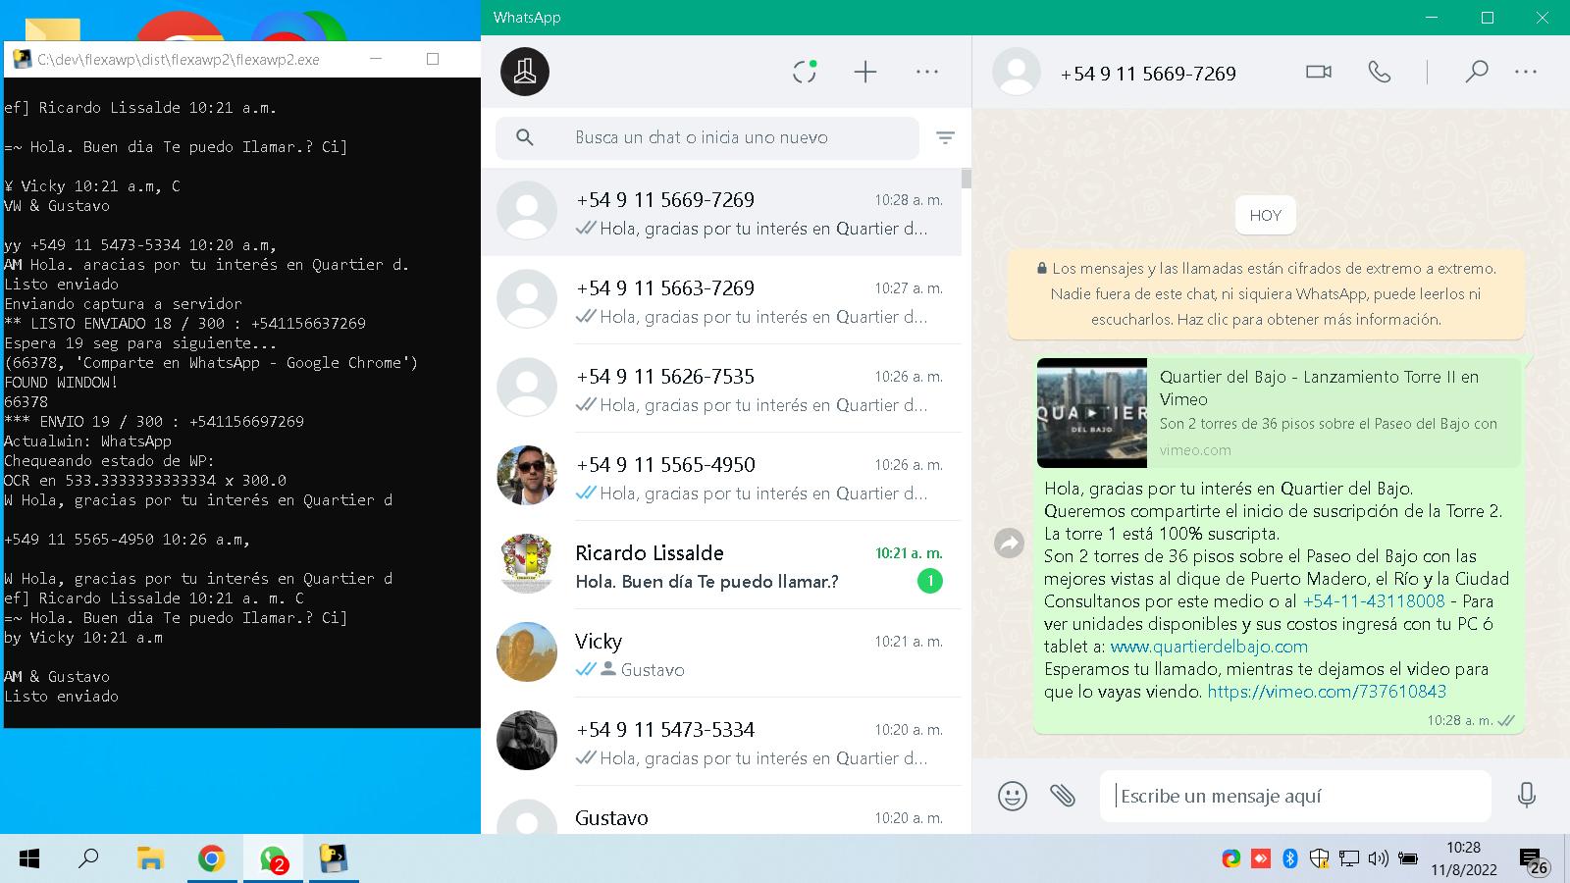The height and width of the screenshot is (883, 1570).
Task: Click Ricardo Lissalde's profile picture
Action: 527,564
